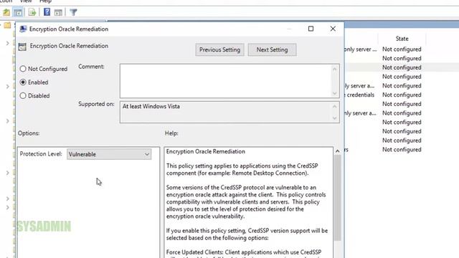This screenshot has width=459, height=258.
Task: Click inside the Comment text box
Action: 225,81
